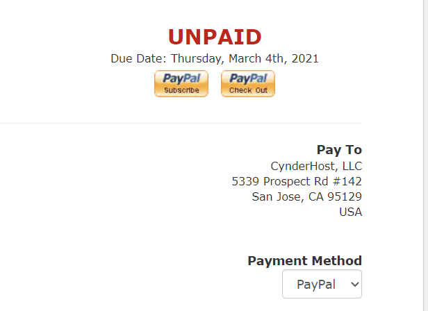The width and height of the screenshot is (428, 311).
Task: Click the 'Check Out' label under PayPal logo
Action: [248, 90]
